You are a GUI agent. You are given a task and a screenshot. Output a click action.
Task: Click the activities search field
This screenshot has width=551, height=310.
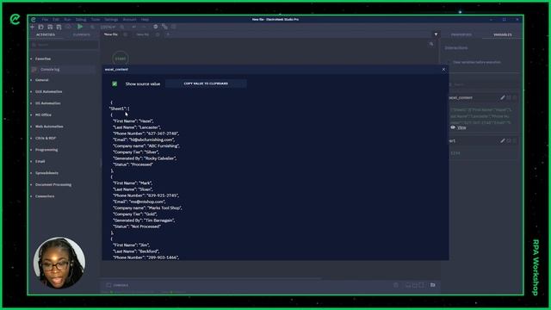[65, 45]
